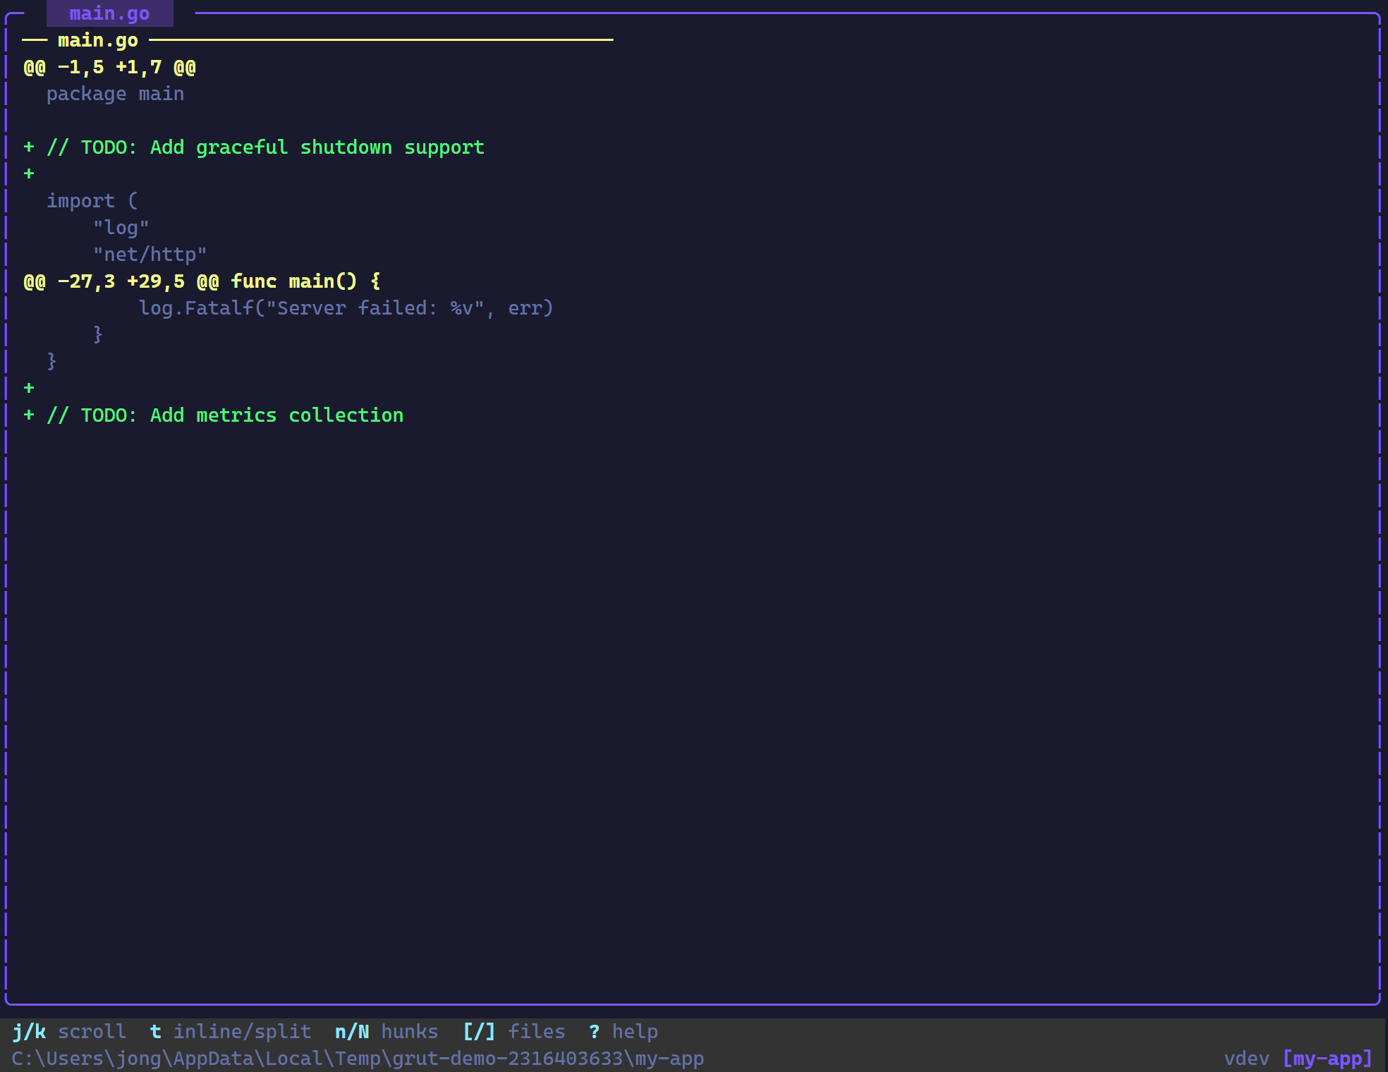The height and width of the screenshot is (1072, 1388).
Task: Click the j/k scroll keybinding hint
Action: pyautogui.click(x=30, y=1031)
